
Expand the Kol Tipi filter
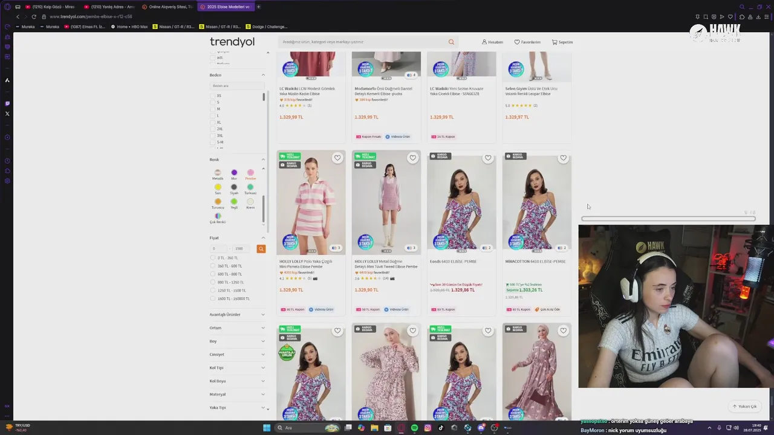coord(237,368)
